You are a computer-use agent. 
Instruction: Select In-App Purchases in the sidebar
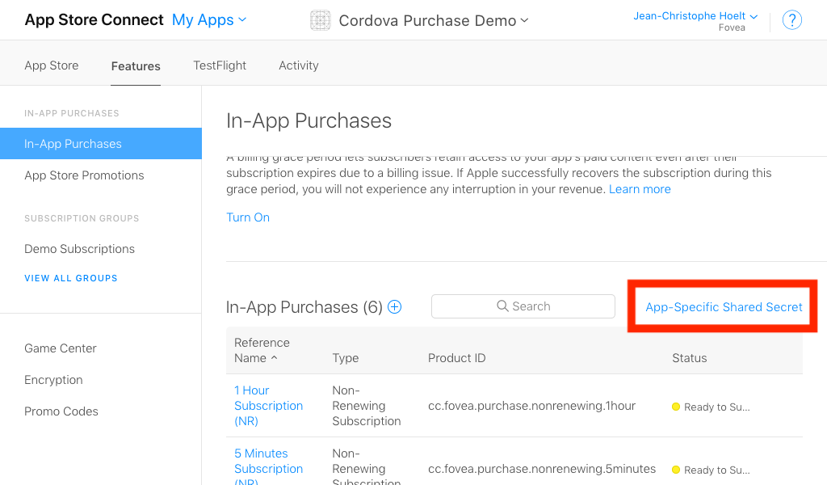(101, 144)
